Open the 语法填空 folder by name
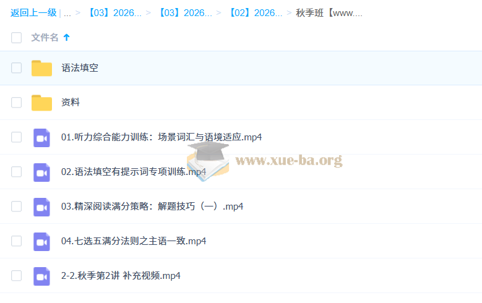This screenshot has height=303, width=482. [80, 68]
